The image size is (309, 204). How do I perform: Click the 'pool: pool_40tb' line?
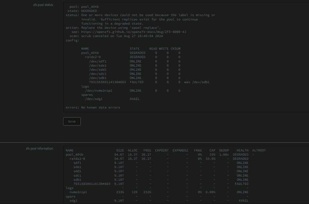84,7
